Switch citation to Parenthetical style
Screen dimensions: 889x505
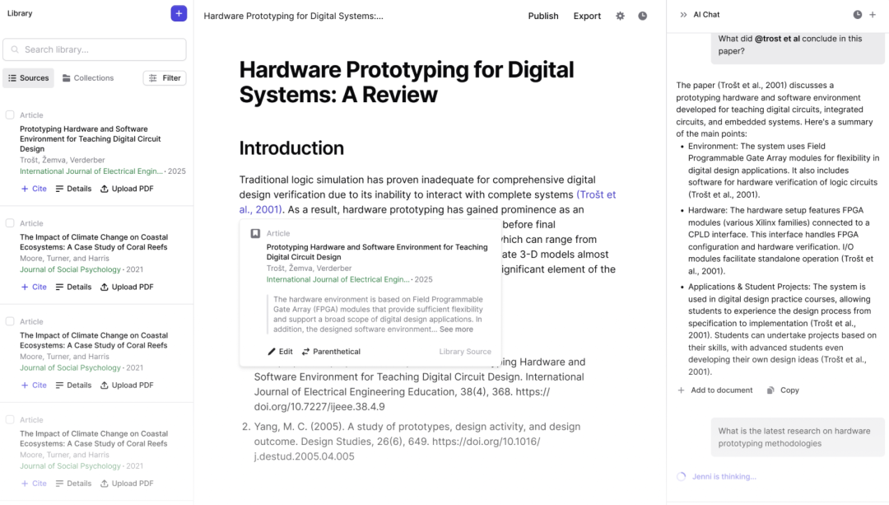coord(331,352)
